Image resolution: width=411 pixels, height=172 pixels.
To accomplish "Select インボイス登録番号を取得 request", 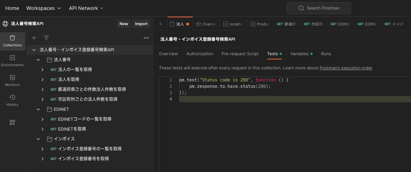I will (x=83, y=159).
